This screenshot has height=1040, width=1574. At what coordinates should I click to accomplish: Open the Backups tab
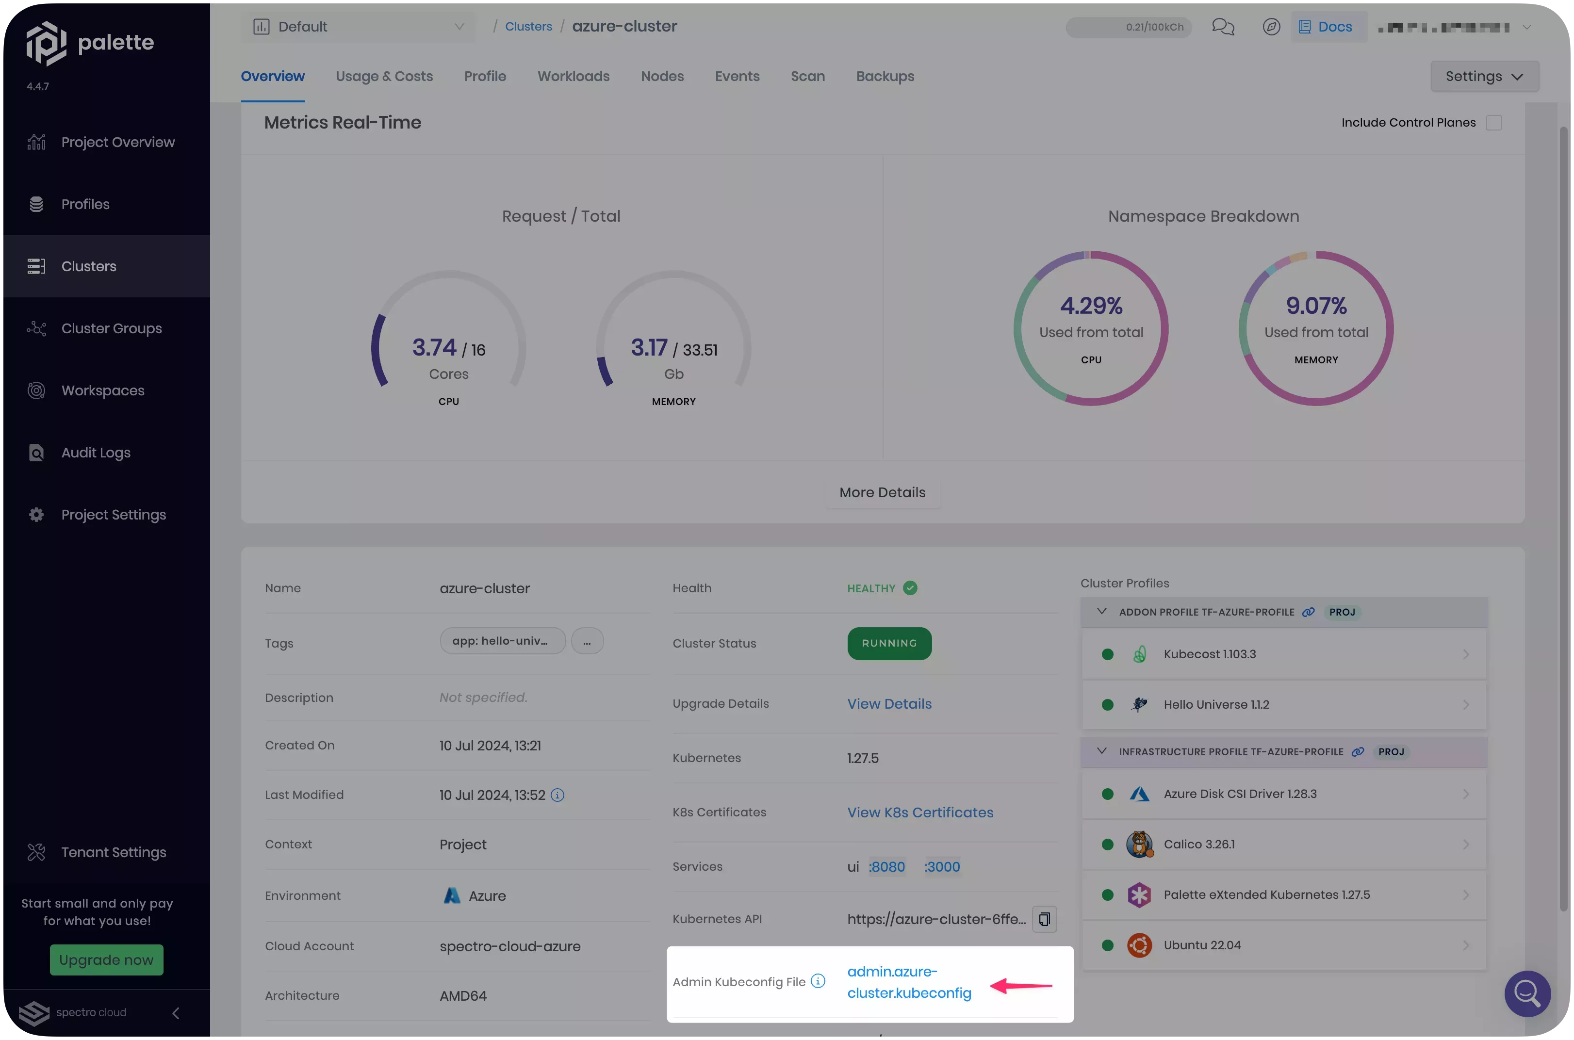tap(885, 76)
